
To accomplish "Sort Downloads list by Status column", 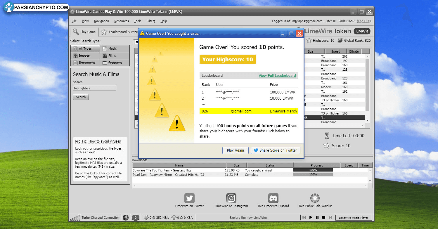I will [270, 165].
